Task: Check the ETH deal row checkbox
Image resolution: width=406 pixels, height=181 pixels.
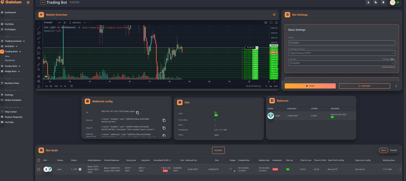Action: coord(39,169)
